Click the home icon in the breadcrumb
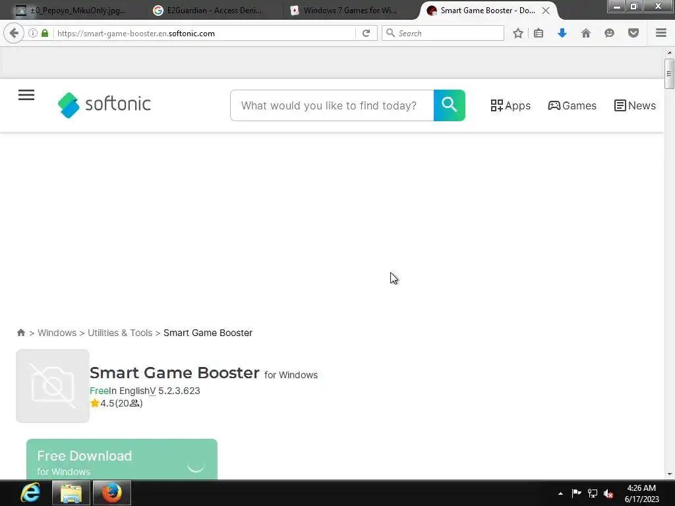Screen dimensions: 675x506 pyautogui.click(x=20, y=333)
